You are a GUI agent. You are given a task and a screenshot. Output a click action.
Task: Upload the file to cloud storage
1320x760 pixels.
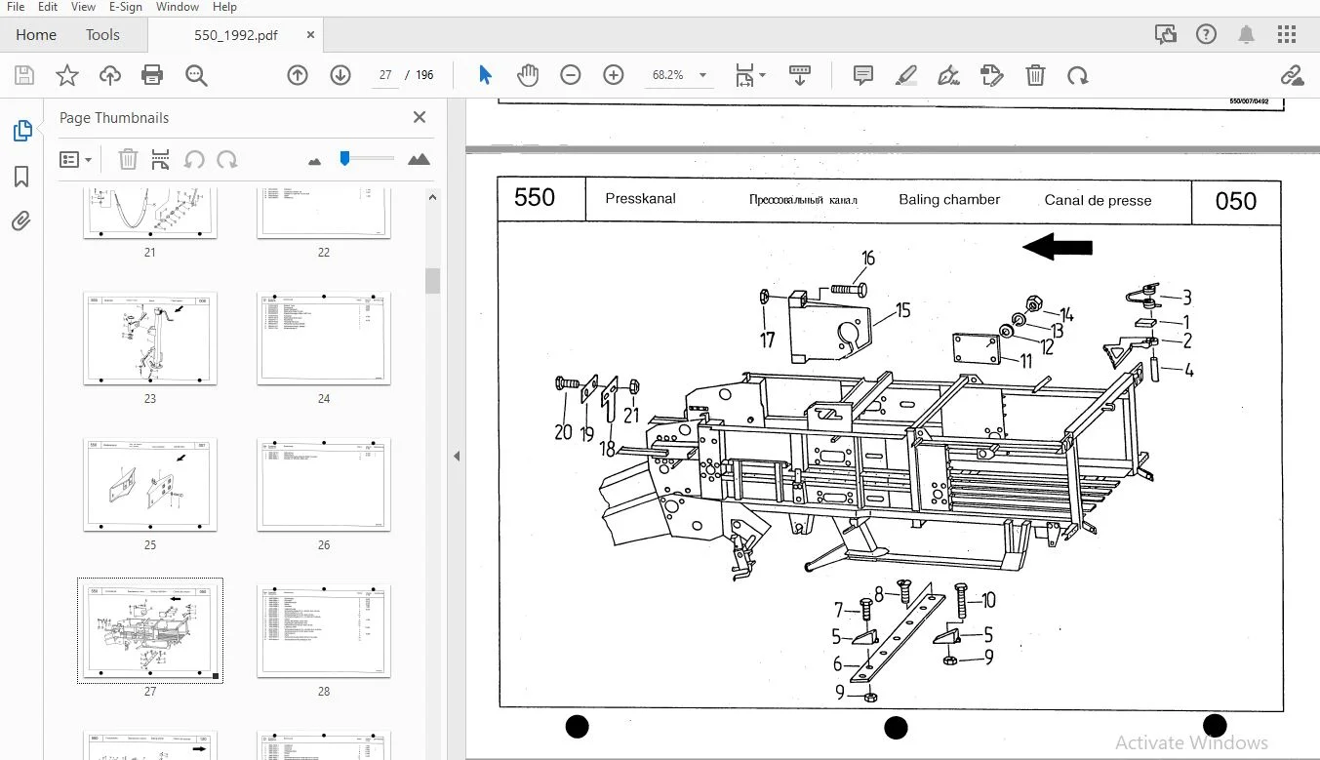(109, 75)
